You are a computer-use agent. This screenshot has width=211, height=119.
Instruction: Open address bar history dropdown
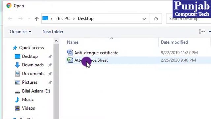144,19
